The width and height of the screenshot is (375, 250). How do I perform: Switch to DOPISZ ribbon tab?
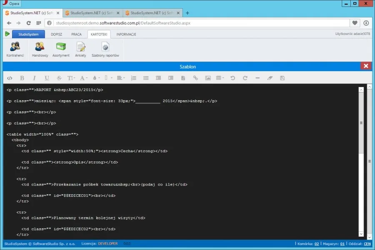click(x=56, y=35)
